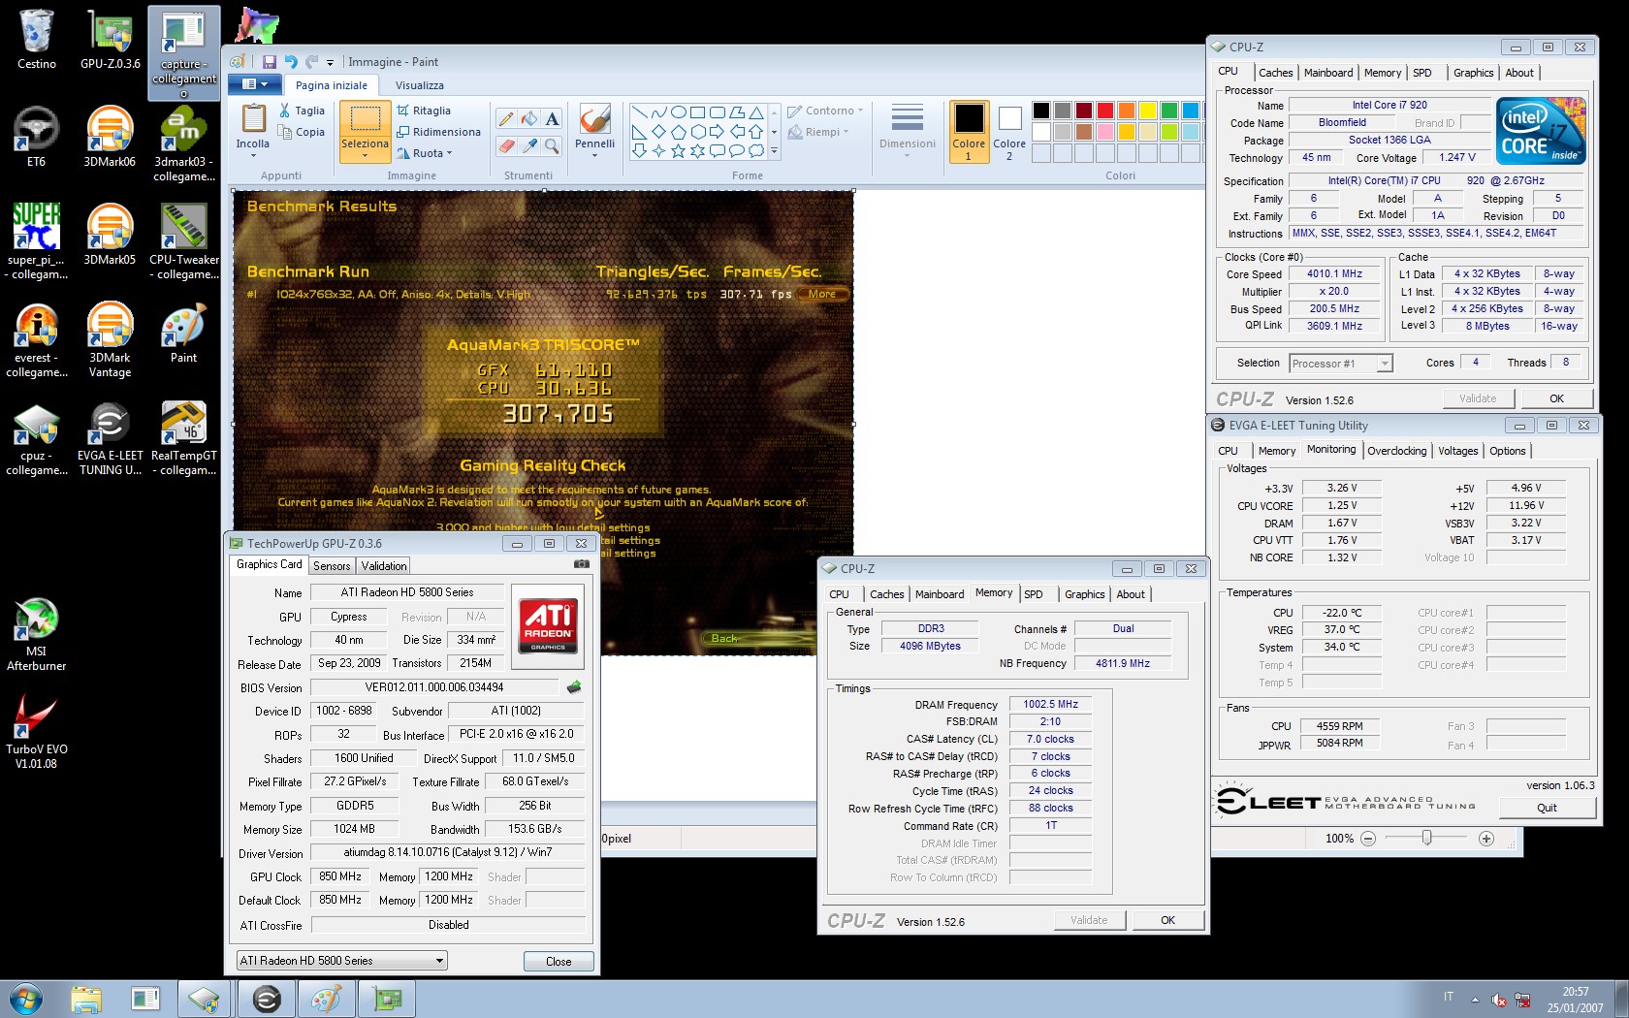
Task: Switch to the Voltages tab in E-LEET
Action: click(x=1458, y=451)
